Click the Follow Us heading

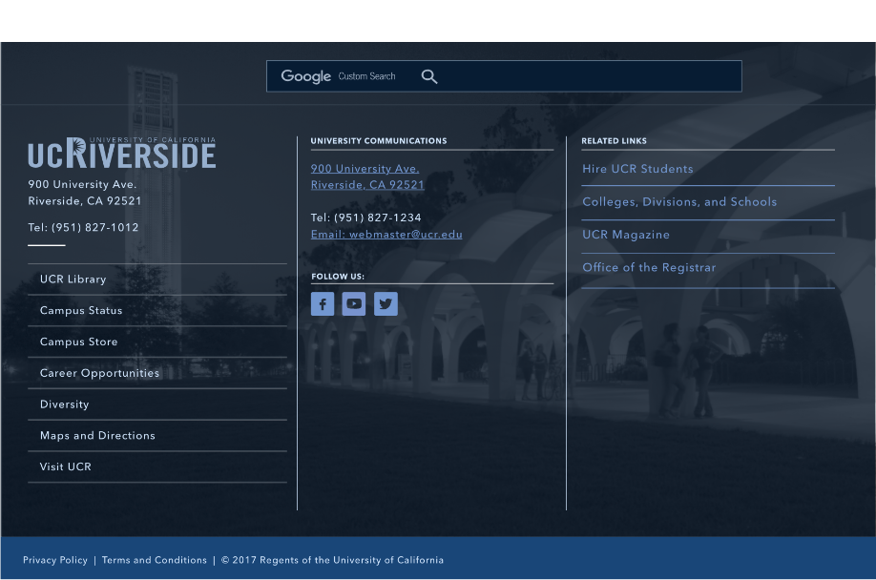(338, 277)
